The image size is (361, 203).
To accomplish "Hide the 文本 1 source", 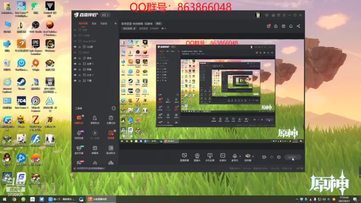I will click(75, 75).
